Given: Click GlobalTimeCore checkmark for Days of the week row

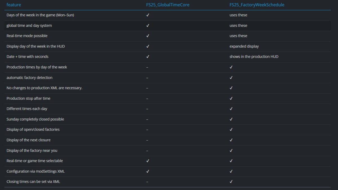Looking at the screenshot, I should tap(148, 15).
